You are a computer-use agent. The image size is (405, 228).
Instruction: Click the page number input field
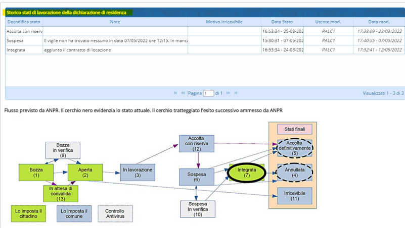tap(208, 93)
